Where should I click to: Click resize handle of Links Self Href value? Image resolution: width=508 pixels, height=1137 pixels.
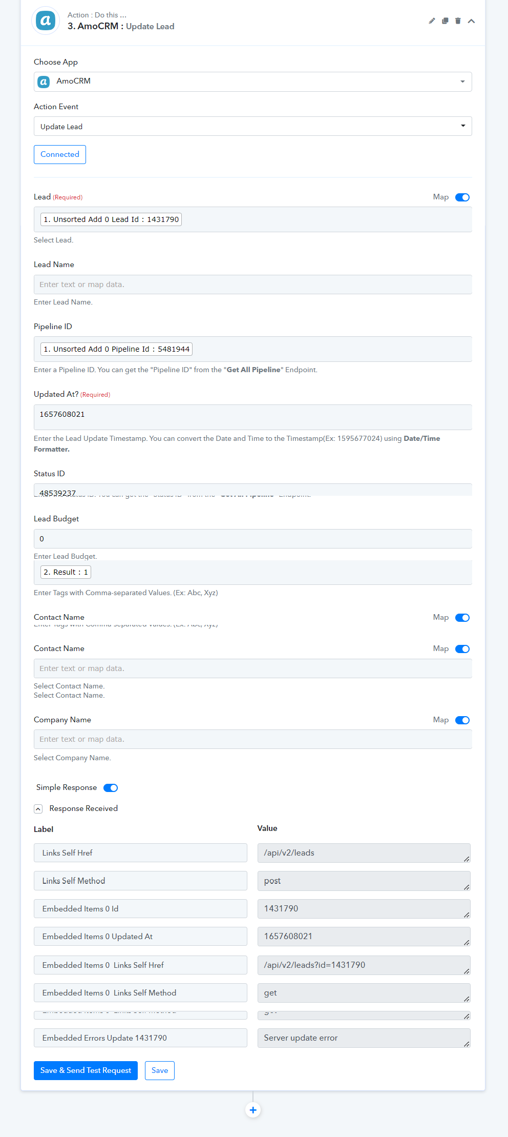click(467, 859)
